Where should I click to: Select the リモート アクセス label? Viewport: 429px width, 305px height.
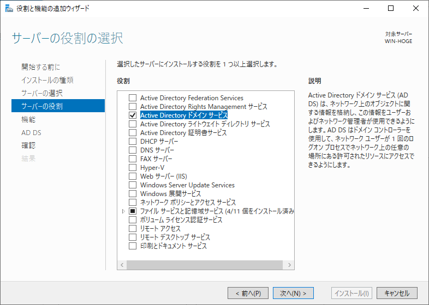(160, 229)
